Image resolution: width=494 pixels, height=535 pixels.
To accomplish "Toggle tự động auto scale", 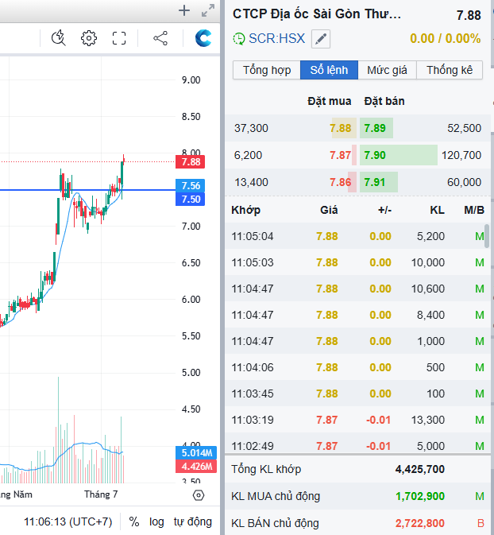I will point(193,521).
